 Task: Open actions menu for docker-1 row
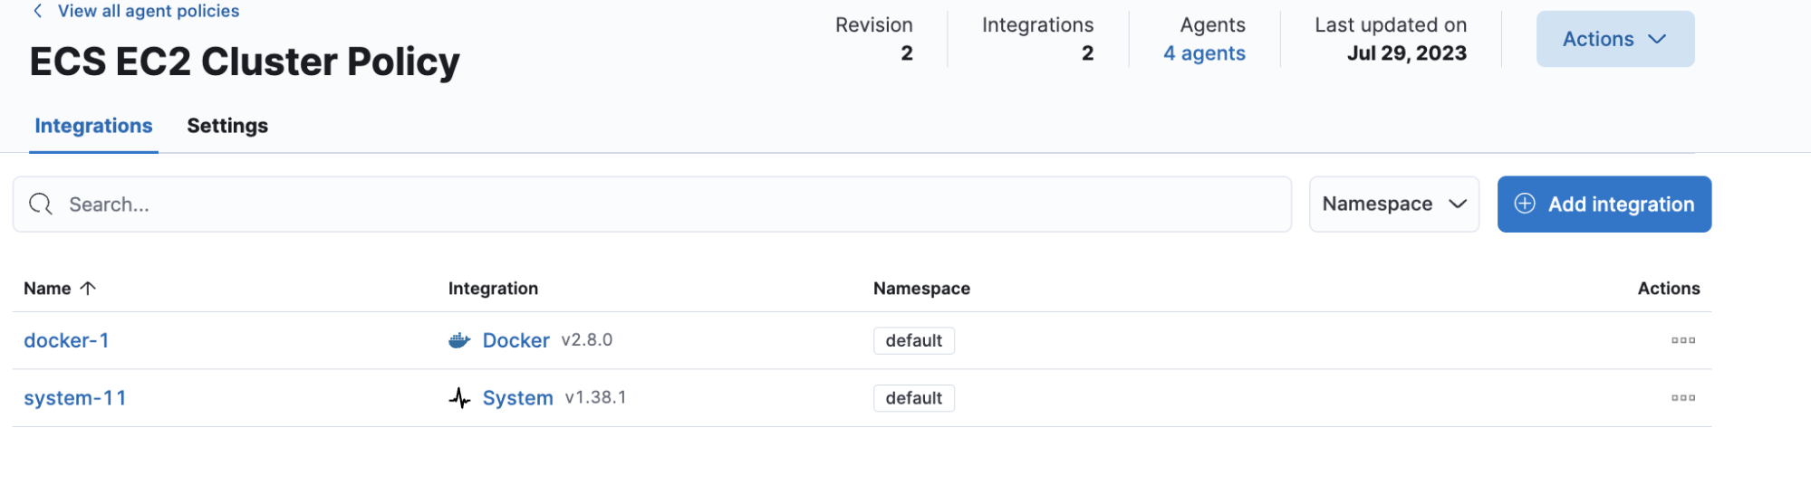pos(1682,340)
